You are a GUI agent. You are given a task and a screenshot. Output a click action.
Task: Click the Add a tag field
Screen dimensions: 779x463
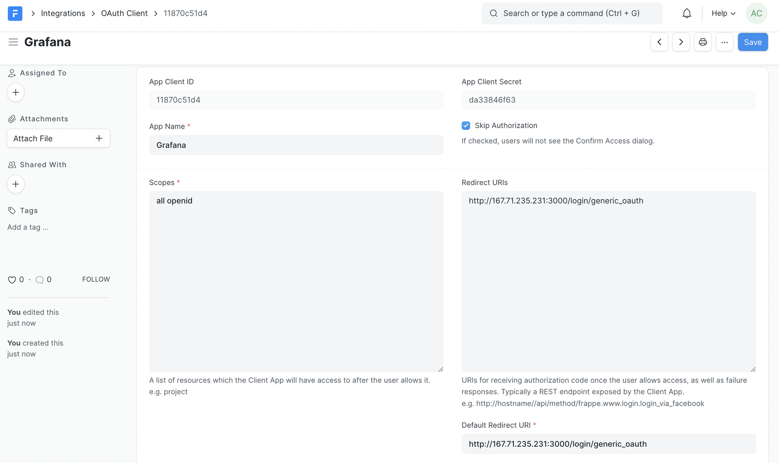click(27, 227)
